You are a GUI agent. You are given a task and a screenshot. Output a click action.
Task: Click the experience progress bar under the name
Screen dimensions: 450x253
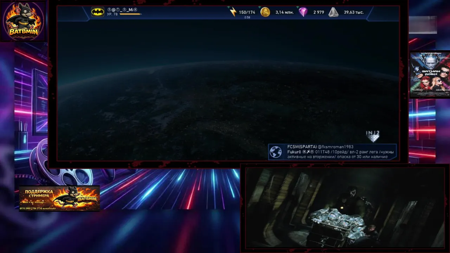point(130,14)
